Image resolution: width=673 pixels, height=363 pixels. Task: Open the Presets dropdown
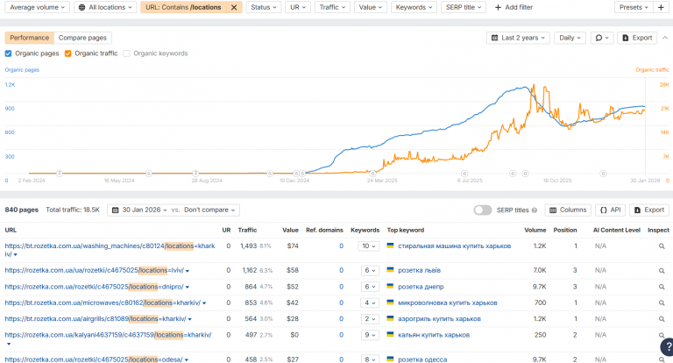point(634,7)
